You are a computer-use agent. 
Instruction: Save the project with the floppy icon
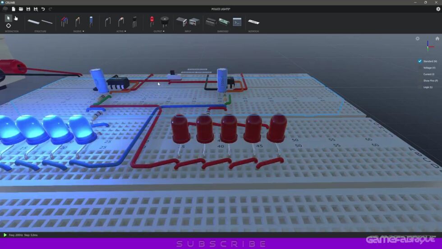click(28, 9)
